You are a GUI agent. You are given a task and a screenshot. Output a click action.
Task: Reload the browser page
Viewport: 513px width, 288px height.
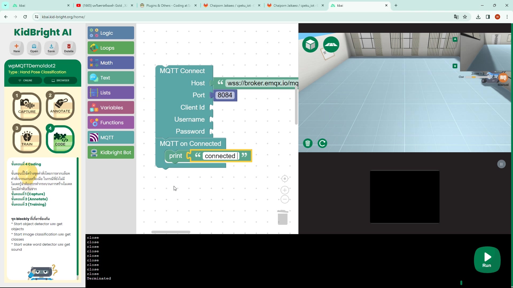coord(25,17)
